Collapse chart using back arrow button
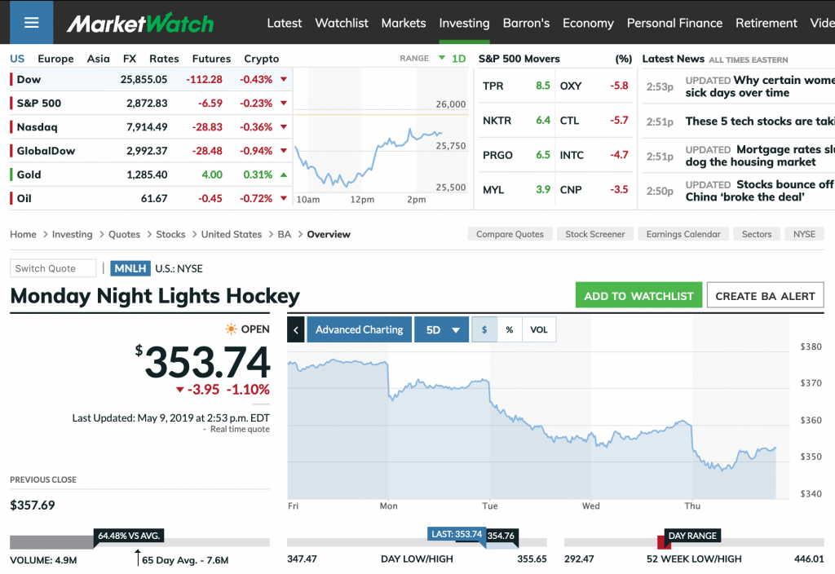 [x=295, y=329]
